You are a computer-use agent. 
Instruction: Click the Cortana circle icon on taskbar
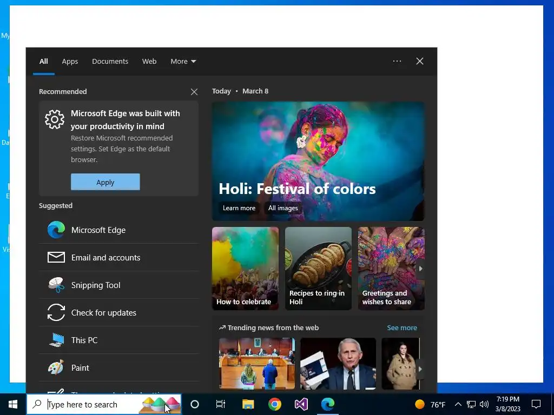coord(195,404)
